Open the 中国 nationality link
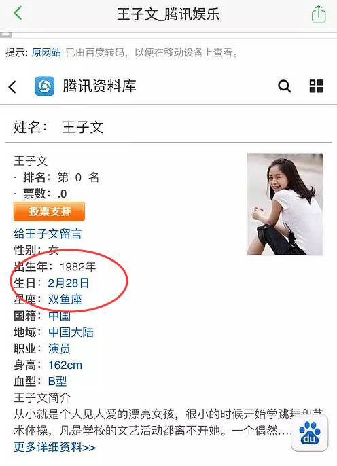 [59, 316]
